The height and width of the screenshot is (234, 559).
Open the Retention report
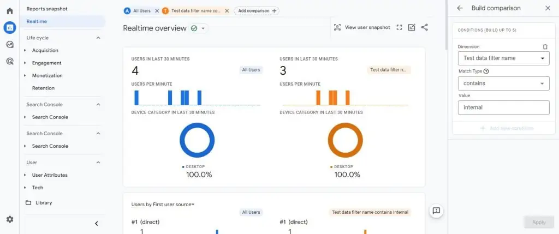[43, 88]
